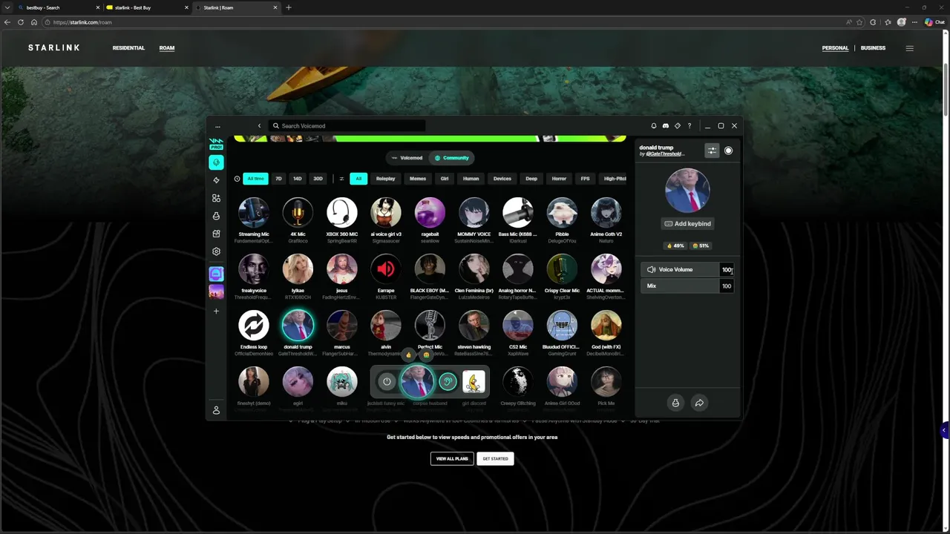
Task: Open the help question mark icon
Action: (x=689, y=126)
